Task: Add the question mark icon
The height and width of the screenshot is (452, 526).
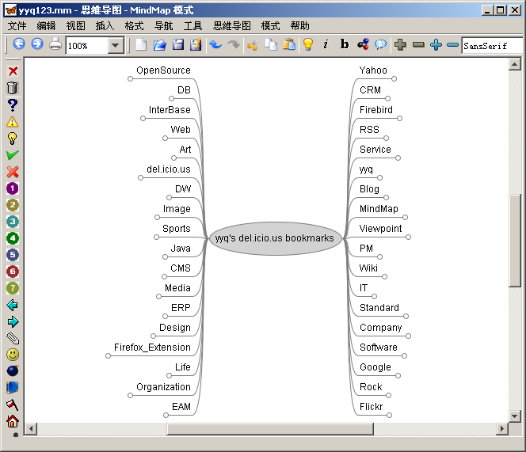Action: coord(13,105)
